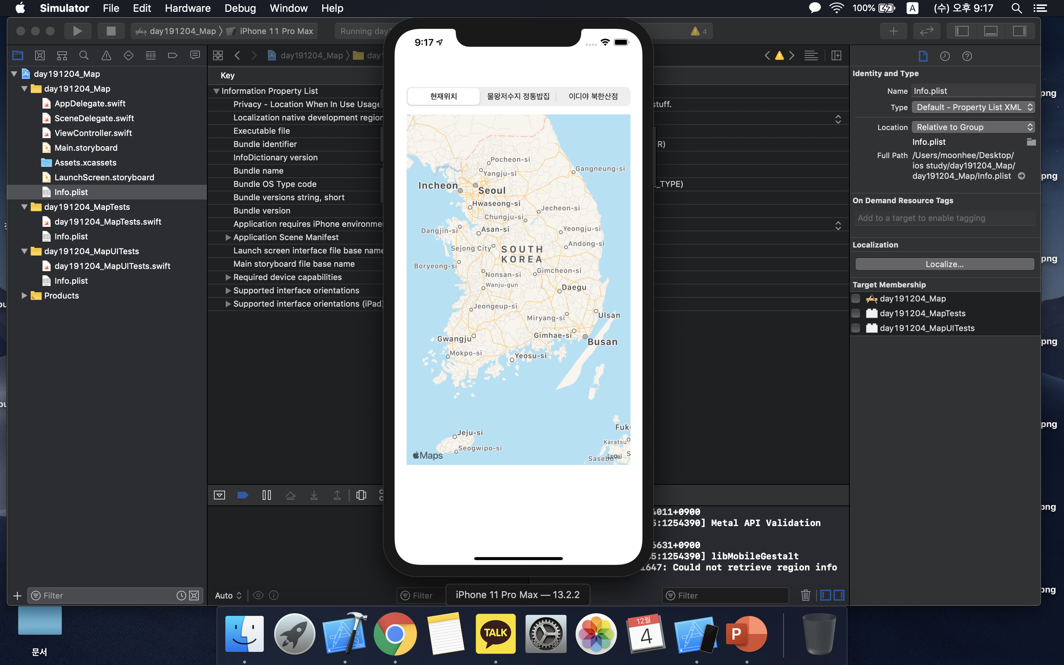
Task: Open the Type Property List XML dropdown
Action: pos(972,107)
